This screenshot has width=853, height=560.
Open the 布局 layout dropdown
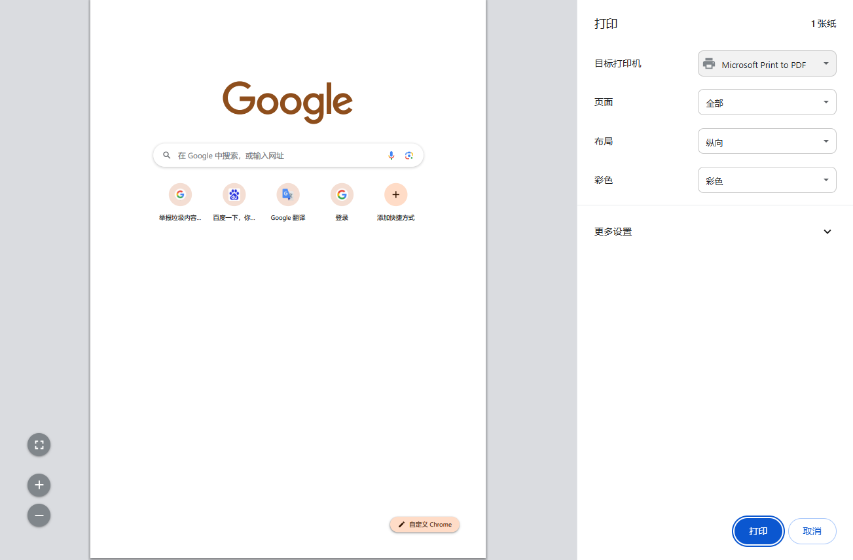pos(767,141)
